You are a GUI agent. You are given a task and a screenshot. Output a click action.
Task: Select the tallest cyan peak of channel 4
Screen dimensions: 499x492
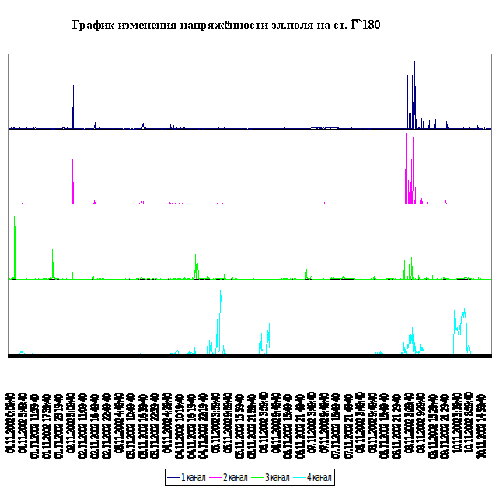click(x=221, y=322)
